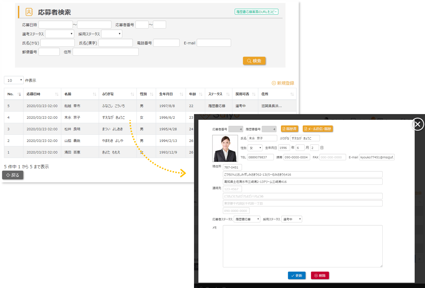Sort by 住所 column arrows
425x288 pixels.
[x=292, y=94]
